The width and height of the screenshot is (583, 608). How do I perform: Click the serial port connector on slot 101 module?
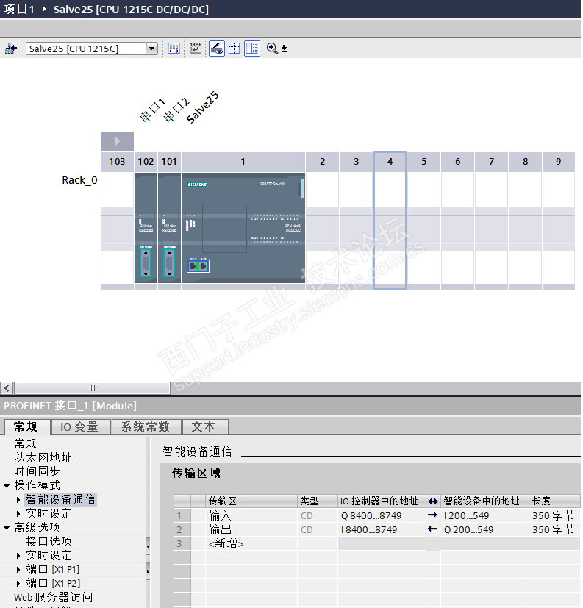point(169,262)
